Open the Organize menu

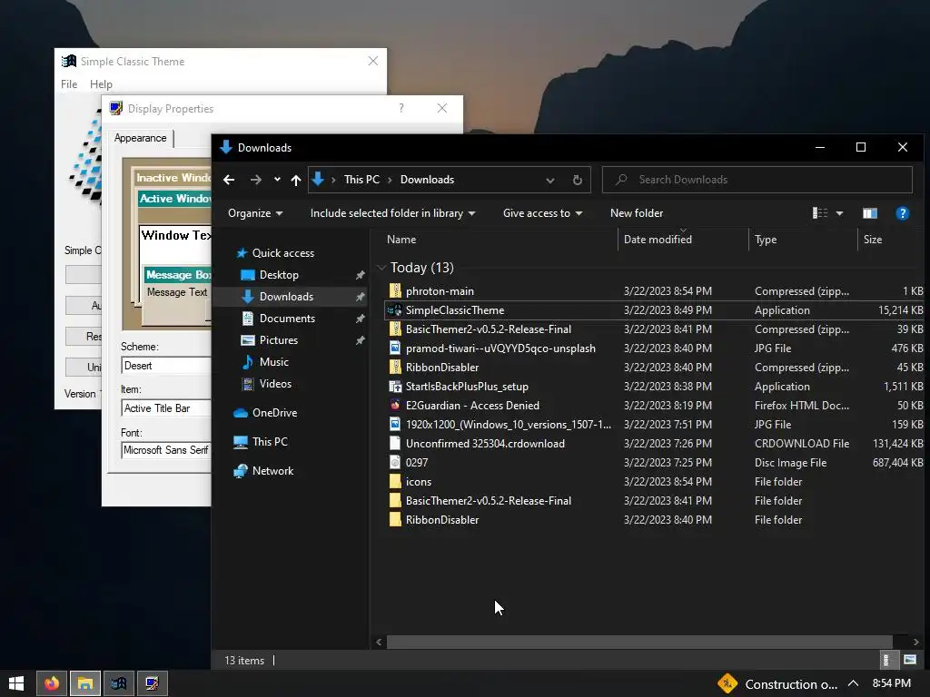255,212
